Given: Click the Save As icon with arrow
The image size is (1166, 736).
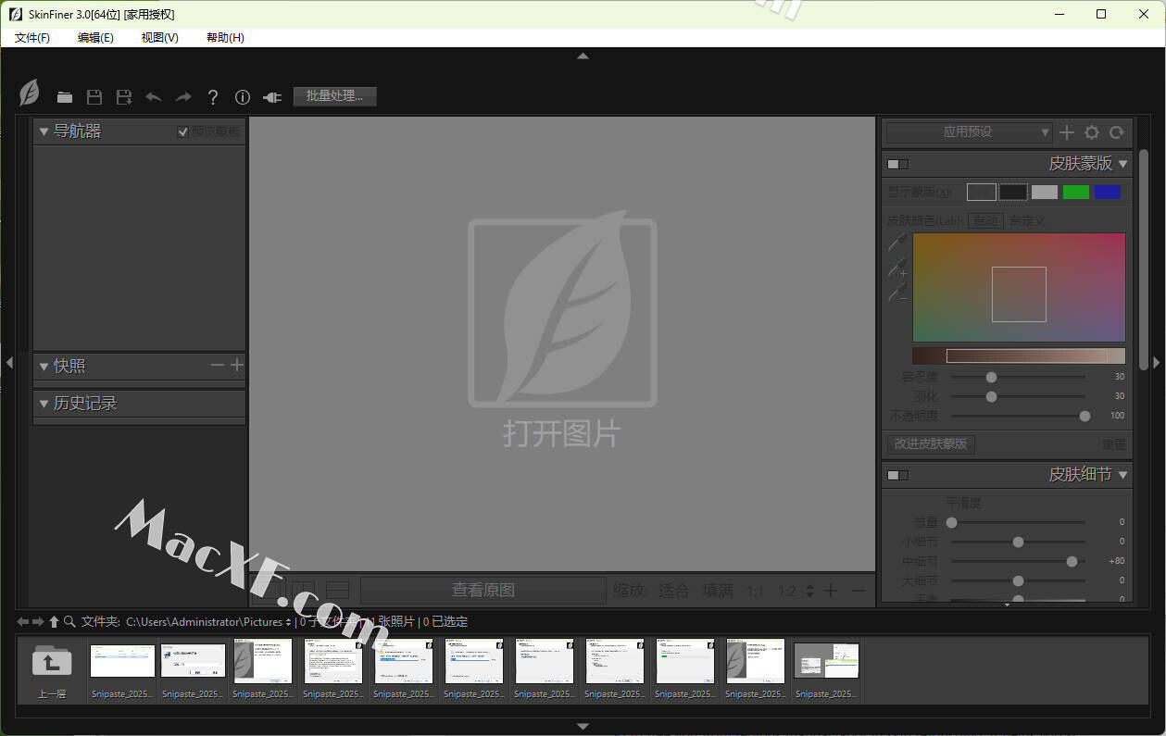Looking at the screenshot, I should (x=123, y=97).
